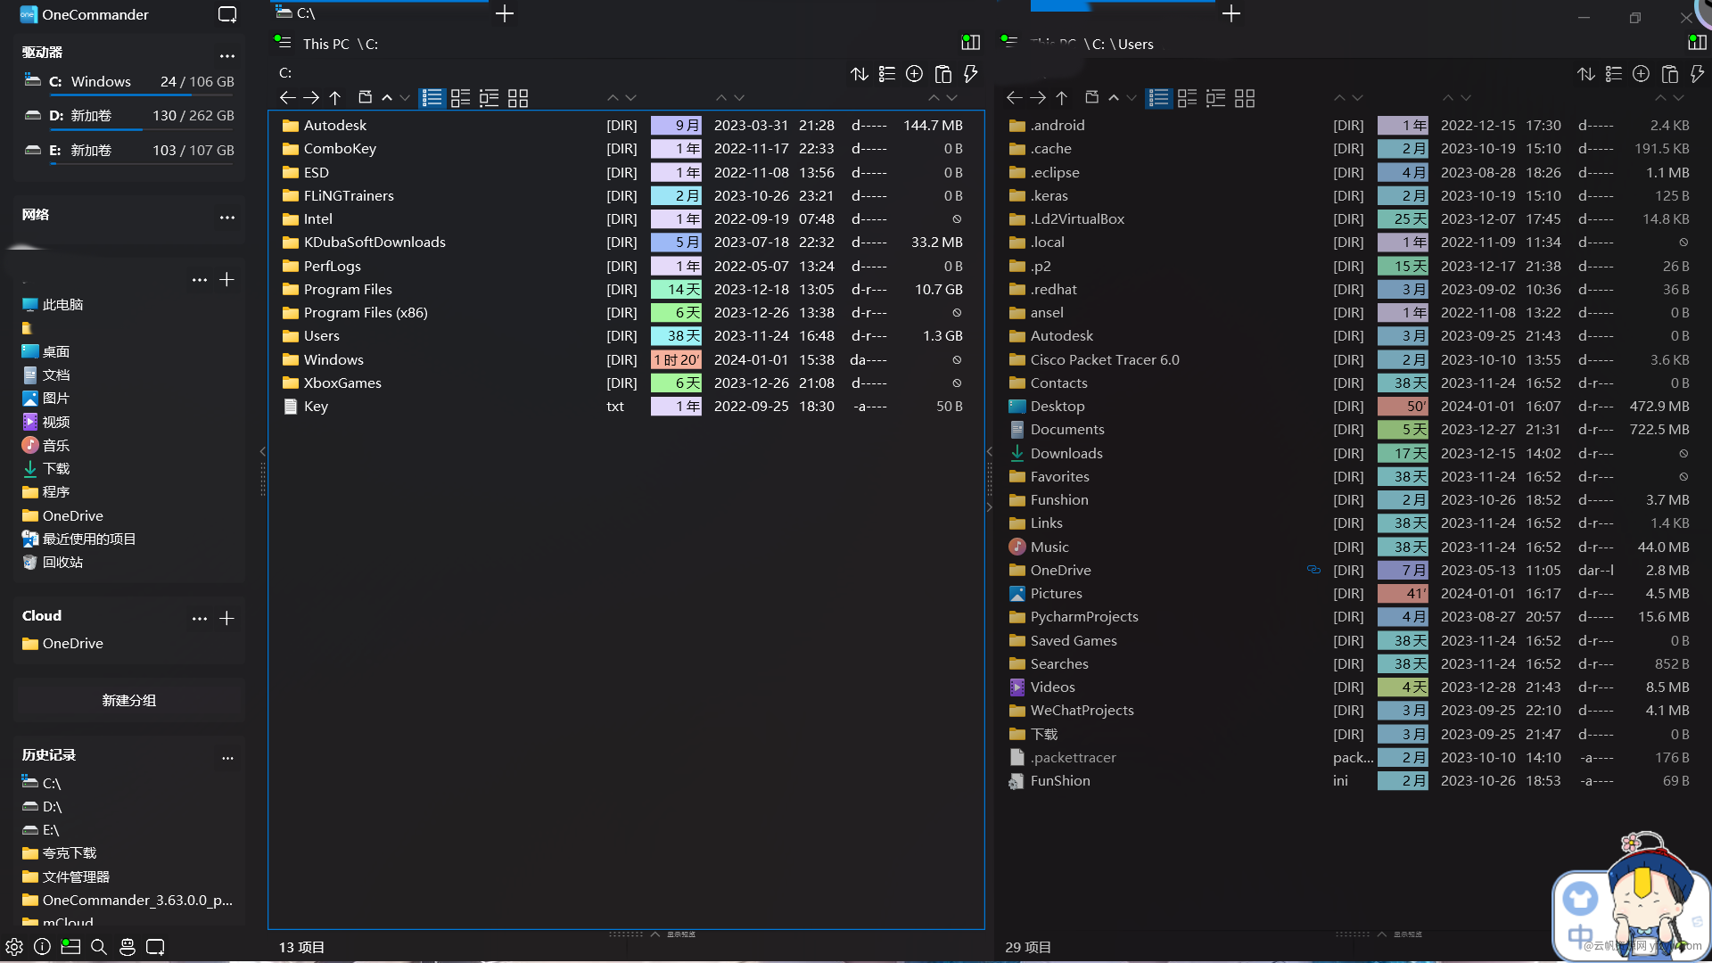Switch left pane to thumbnail grid view
Image resolution: width=1712 pixels, height=963 pixels.
coord(518,98)
